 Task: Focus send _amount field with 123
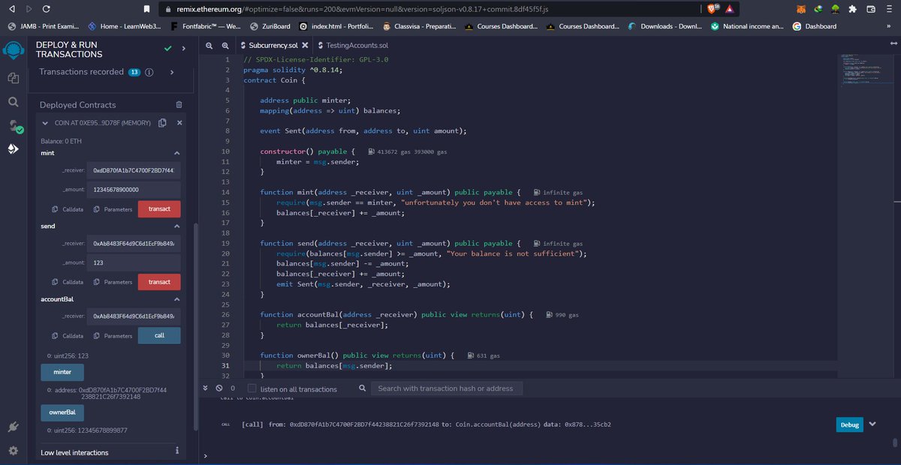coord(134,262)
